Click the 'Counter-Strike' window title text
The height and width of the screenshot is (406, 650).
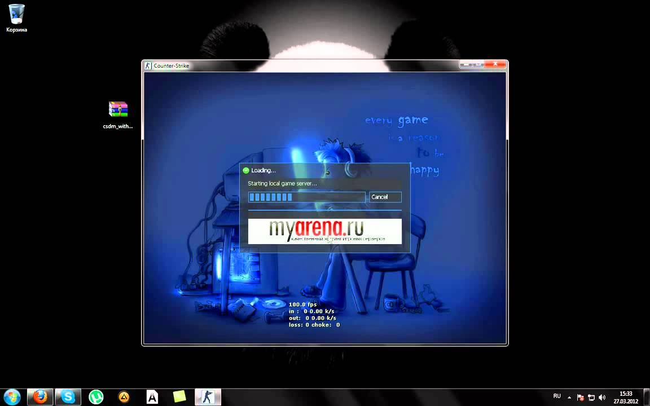171,65
